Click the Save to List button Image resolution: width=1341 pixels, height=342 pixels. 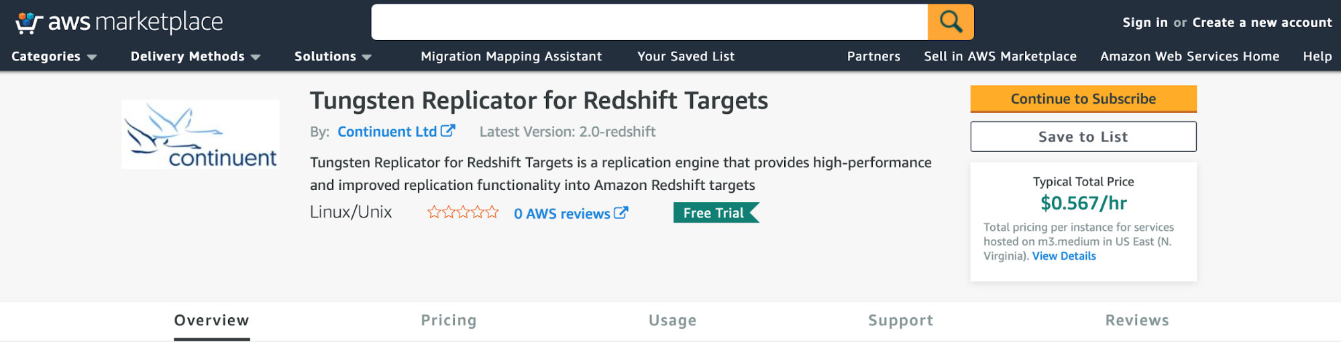click(x=1083, y=137)
